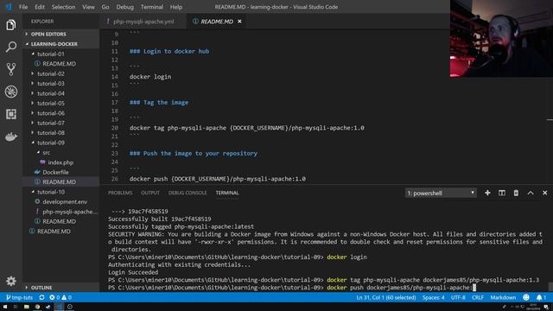The image size is (553, 311).
Task: Open the Explorer view in activity bar
Action: click(x=11, y=25)
